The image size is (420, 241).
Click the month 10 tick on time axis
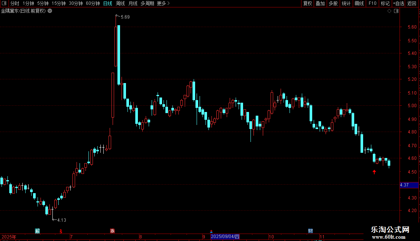[x=271, y=237]
